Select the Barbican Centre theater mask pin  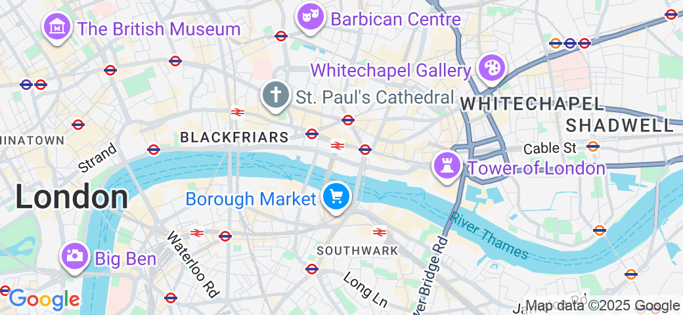click(310, 18)
